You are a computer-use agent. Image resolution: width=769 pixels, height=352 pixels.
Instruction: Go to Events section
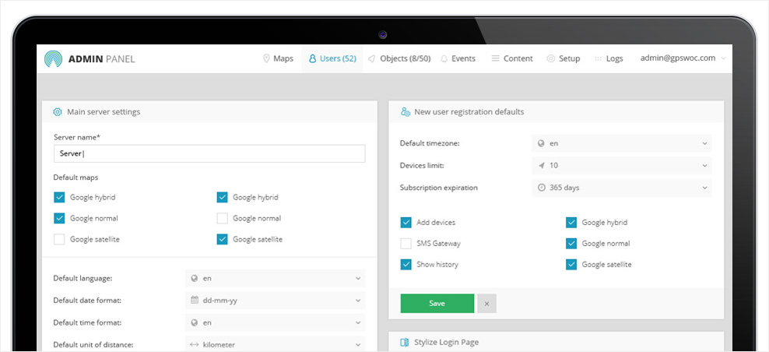[458, 59]
